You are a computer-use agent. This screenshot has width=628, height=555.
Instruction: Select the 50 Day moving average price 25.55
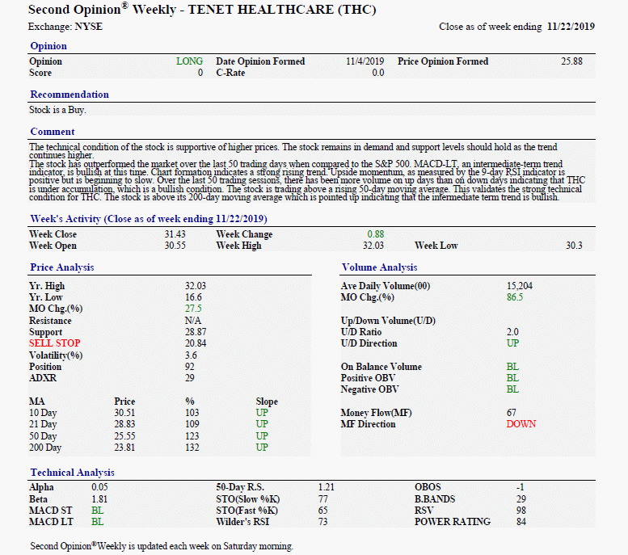coord(124,436)
